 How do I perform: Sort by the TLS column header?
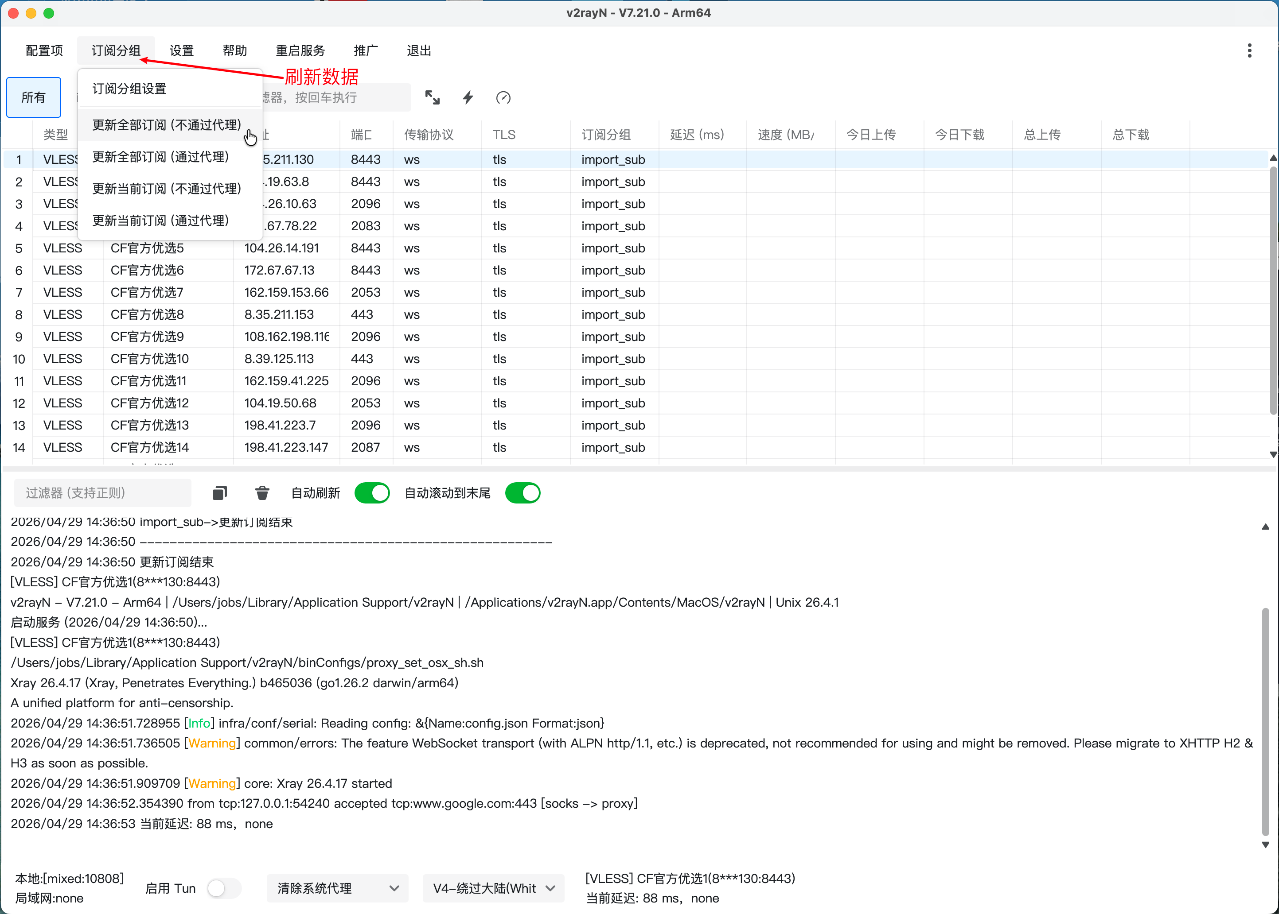click(x=526, y=135)
